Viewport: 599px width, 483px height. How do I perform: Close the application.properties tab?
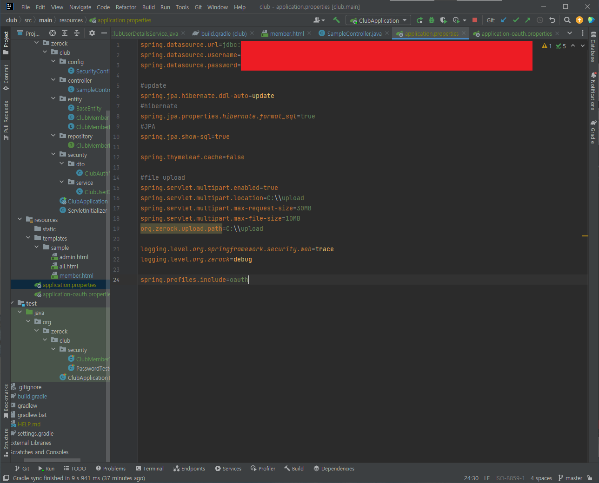[464, 33]
